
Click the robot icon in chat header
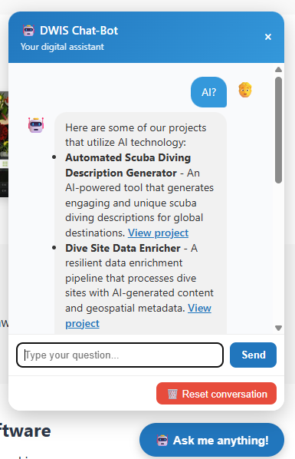(28, 31)
